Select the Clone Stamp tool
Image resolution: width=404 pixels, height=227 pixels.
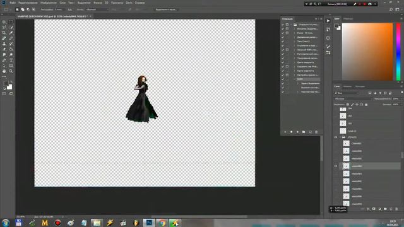pos(4,44)
